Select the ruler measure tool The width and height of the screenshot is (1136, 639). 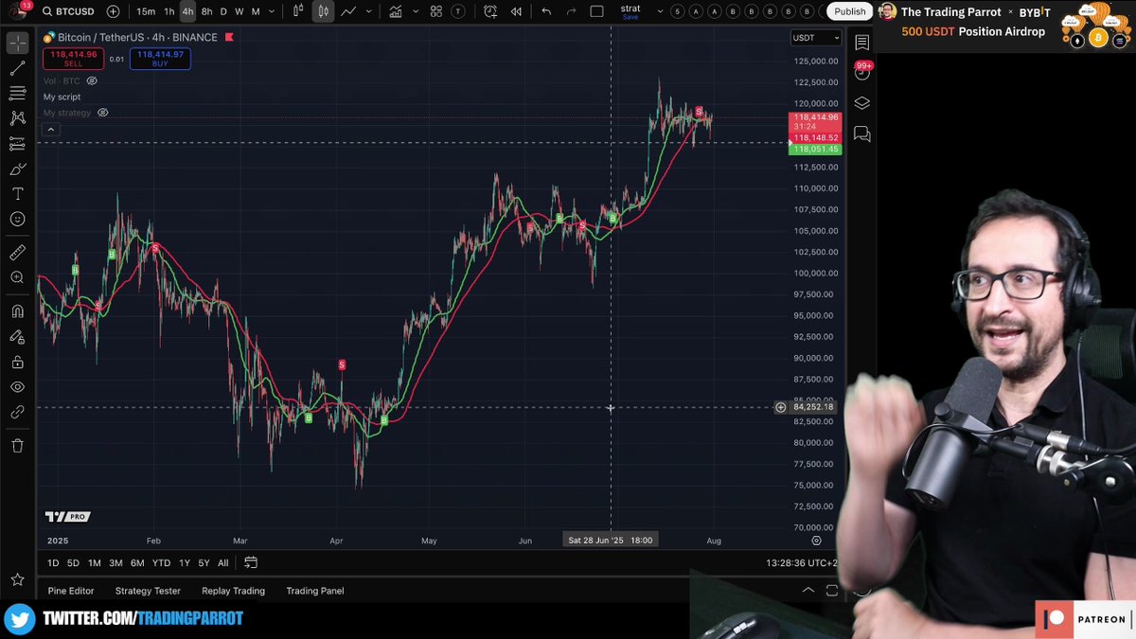coord(17,253)
